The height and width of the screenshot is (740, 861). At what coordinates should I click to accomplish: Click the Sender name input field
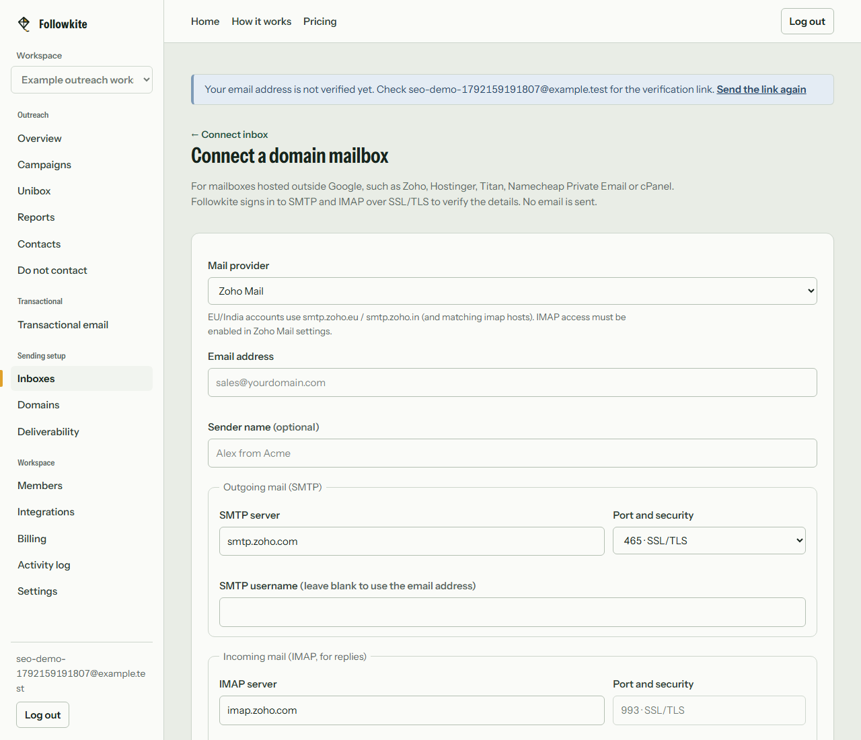click(513, 453)
